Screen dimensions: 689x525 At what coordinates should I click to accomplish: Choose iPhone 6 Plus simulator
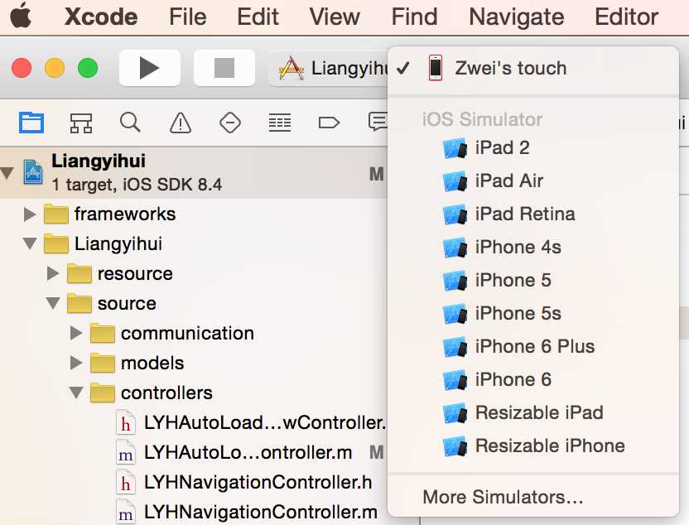point(533,347)
